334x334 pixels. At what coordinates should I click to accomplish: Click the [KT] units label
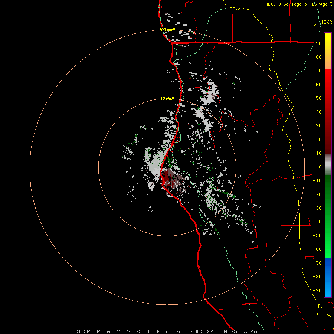coord(317,26)
